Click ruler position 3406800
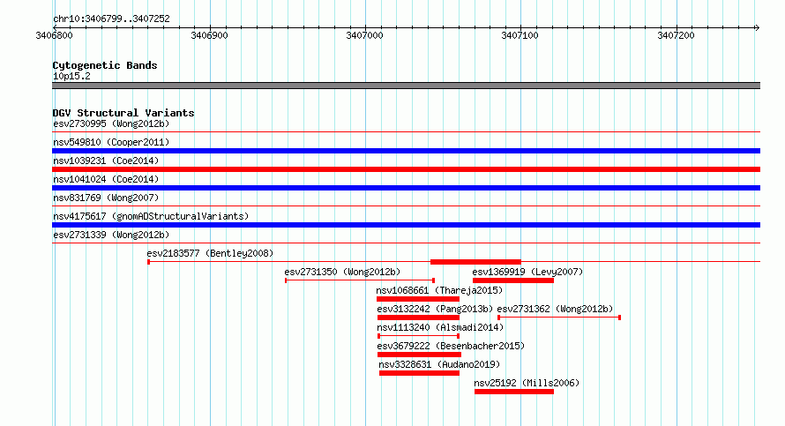Screen dimensions: 785x426 click(54, 35)
